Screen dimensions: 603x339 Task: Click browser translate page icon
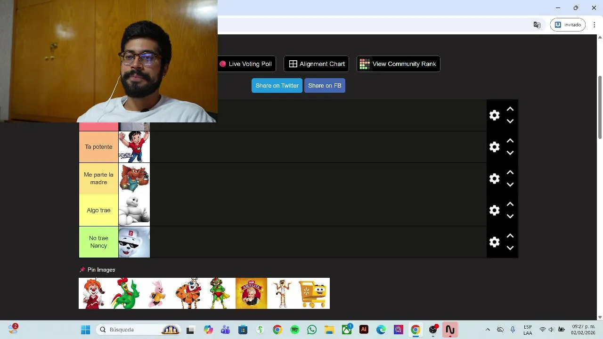537,25
